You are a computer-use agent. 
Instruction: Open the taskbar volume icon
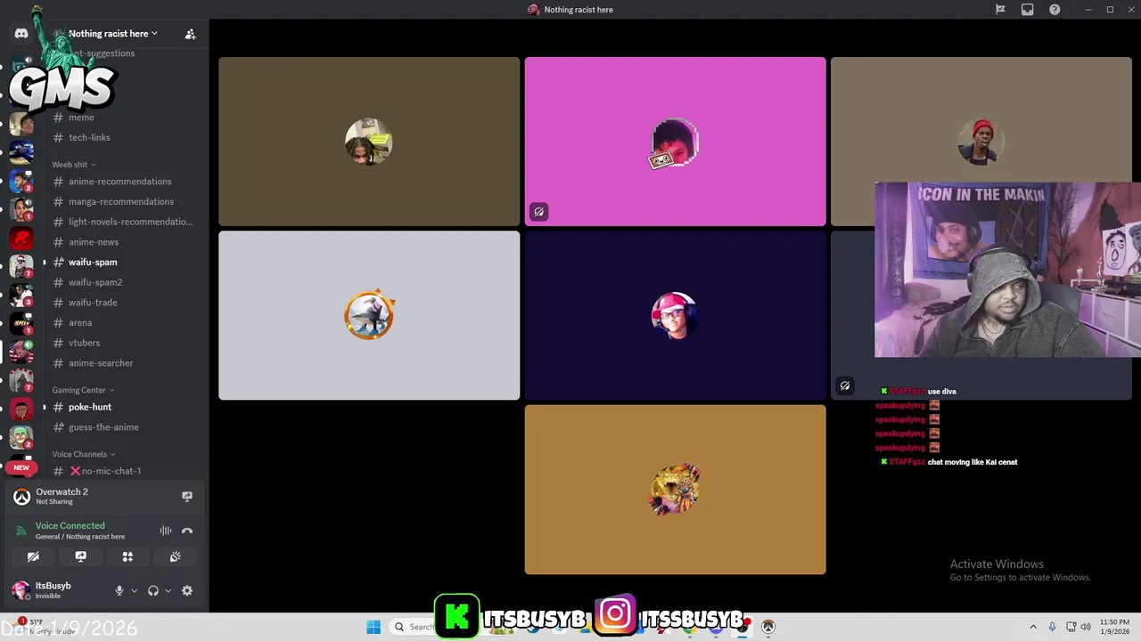1086,627
